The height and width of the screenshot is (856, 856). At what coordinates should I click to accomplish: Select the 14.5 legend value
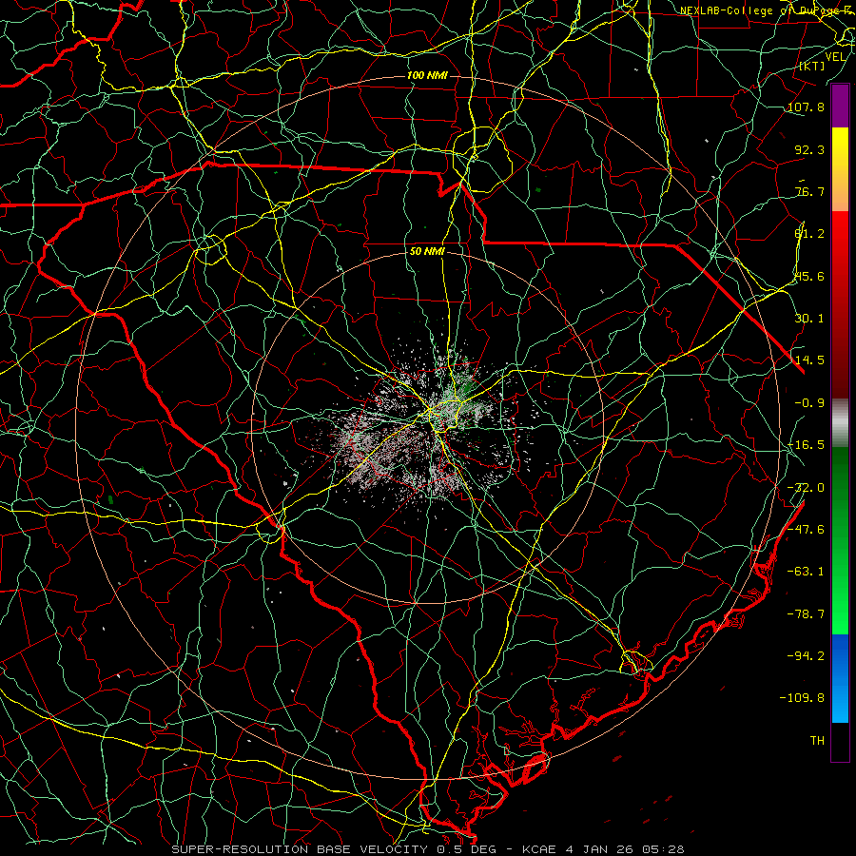tap(809, 360)
